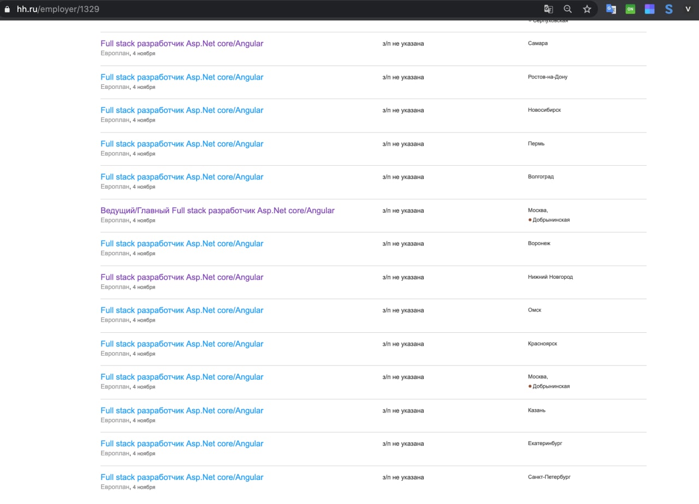Image resolution: width=699 pixels, height=504 pixels.
Task: Select the city text Екатеринбург
Action: pyautogui.click(x=545, y=443)
